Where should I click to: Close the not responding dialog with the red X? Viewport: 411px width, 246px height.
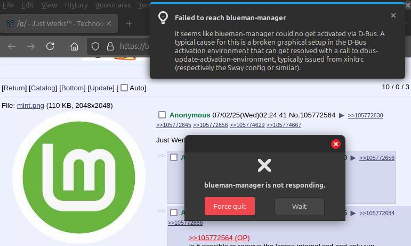pyautogui.click(x=335, y=144)
